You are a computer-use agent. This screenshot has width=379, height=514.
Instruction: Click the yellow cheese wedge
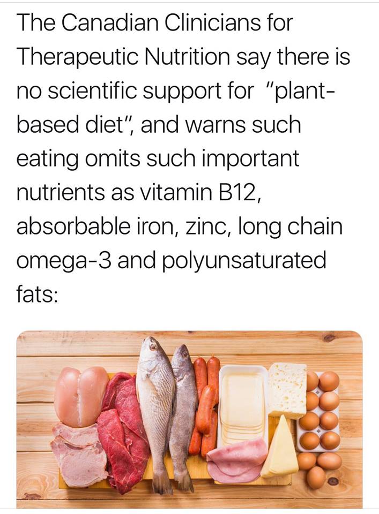tap(280, 452)
